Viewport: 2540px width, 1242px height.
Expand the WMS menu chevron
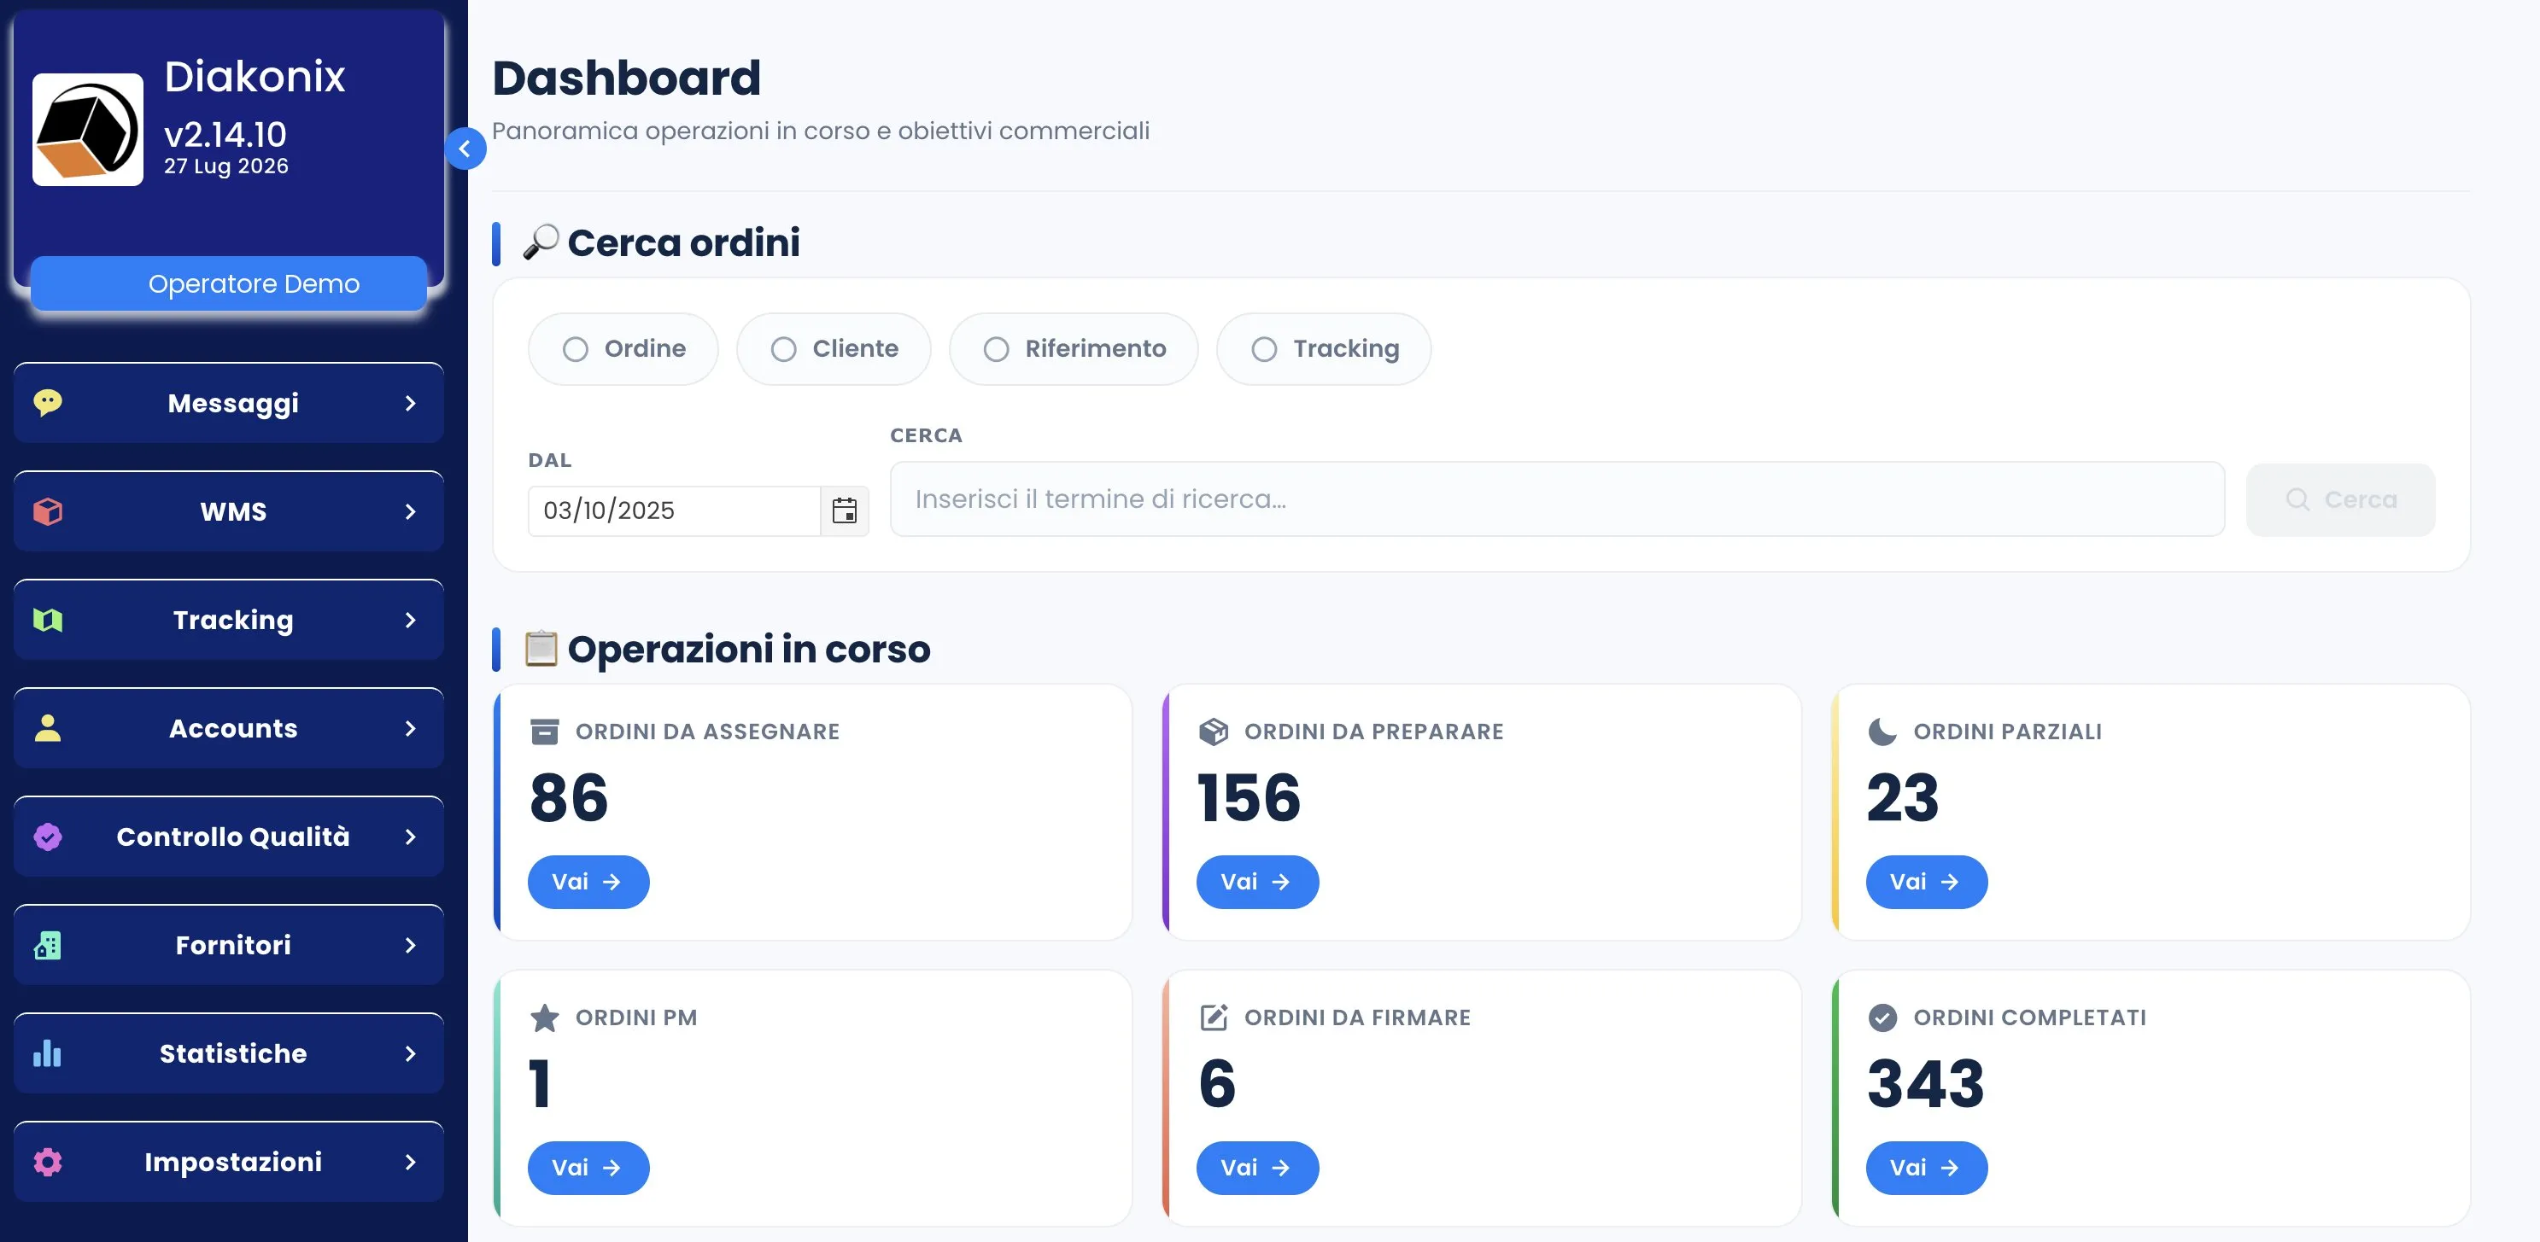[410, 511]
